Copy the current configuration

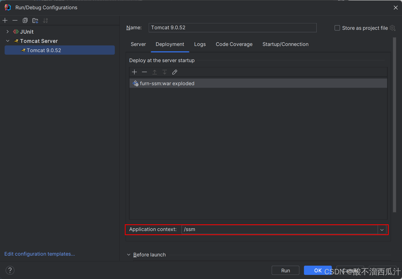25,20
